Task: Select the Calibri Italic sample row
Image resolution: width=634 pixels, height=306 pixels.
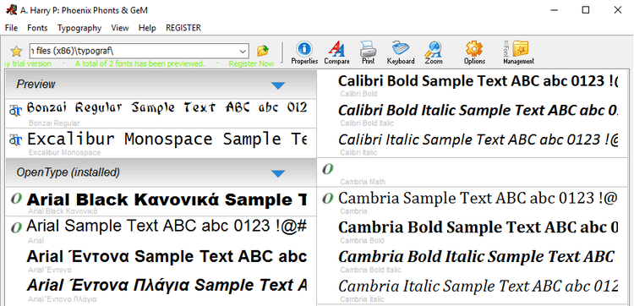Action: click(473, 143)
